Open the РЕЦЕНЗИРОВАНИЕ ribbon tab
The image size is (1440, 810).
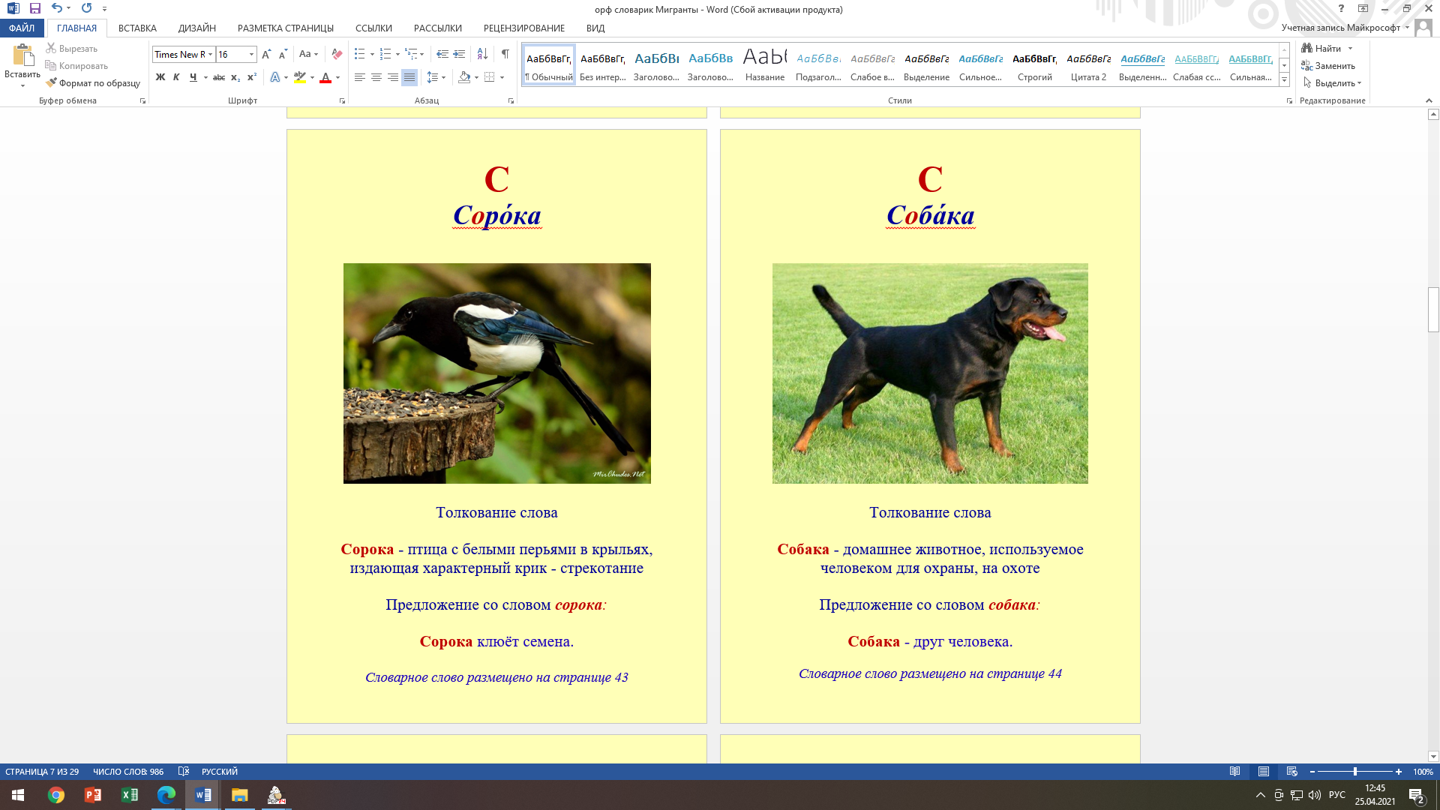pos(523,28)
